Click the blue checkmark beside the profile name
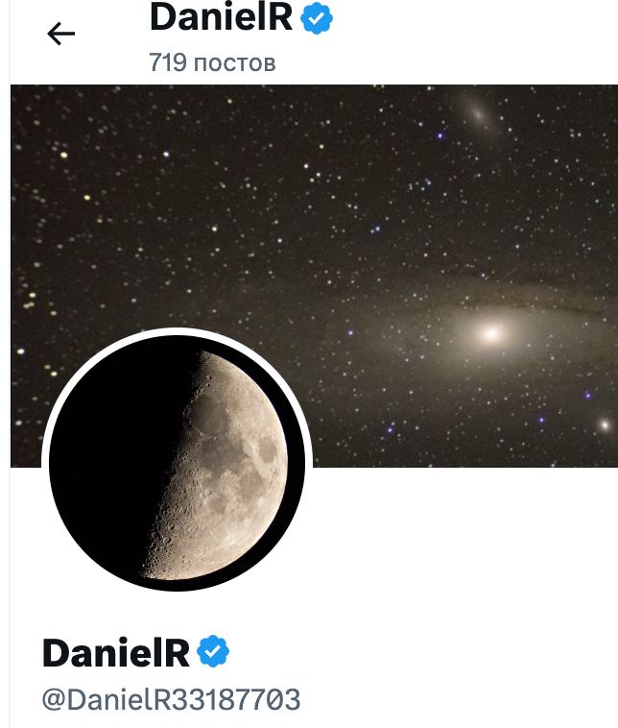This screenshot has width=618, height=728. (x=213, y=651)
